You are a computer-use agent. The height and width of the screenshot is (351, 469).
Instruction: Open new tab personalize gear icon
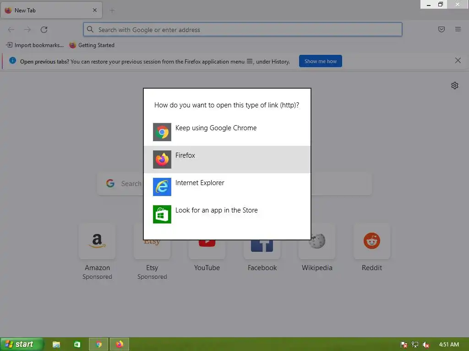[455, 85]
